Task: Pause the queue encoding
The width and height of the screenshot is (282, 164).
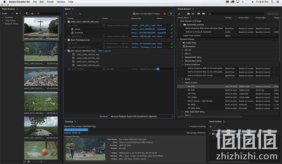Action: pos(171,14)
